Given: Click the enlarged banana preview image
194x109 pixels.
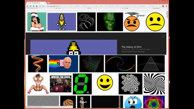Looking at the screenshot, I should click(74, 47).
